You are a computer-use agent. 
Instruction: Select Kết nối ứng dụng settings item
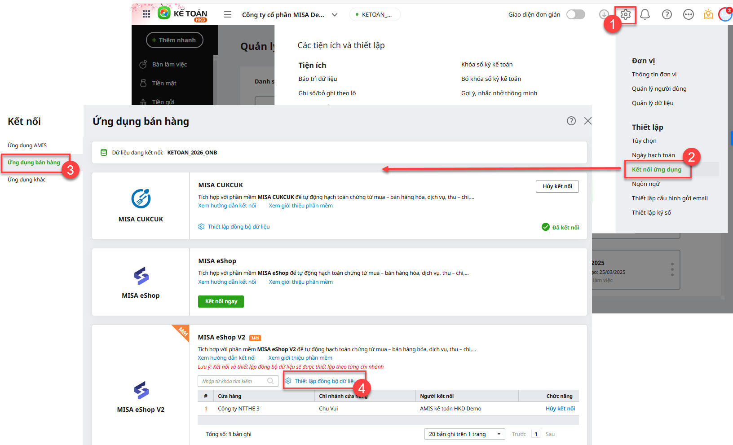coord(656,169)
